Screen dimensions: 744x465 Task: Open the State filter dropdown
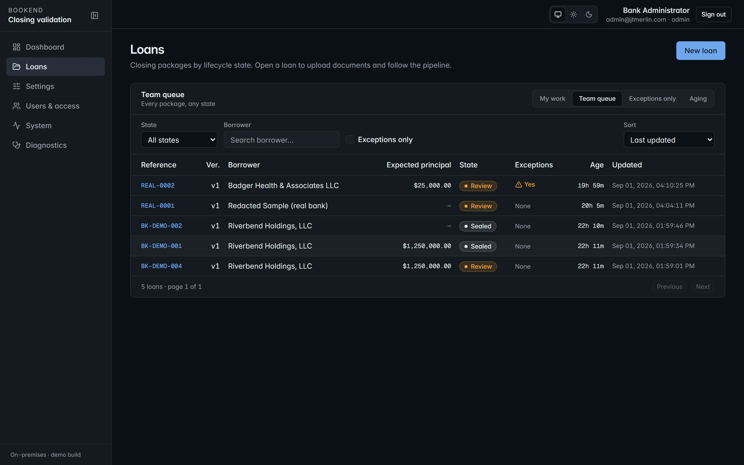[x=179, y=140]
